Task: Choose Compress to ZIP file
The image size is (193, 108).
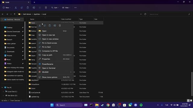Action: [55, 51]
